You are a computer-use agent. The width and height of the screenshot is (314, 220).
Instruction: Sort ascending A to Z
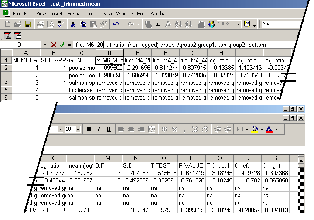tap(178, 24)
